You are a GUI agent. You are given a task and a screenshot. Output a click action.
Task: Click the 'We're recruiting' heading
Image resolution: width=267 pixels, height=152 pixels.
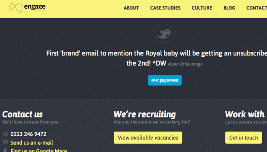point(145,114)
